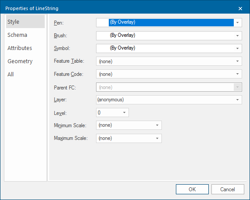The image size is (250, 200).
Task: Confirm with the OK button
Action: pyautogui.click(x=192, y=189)
